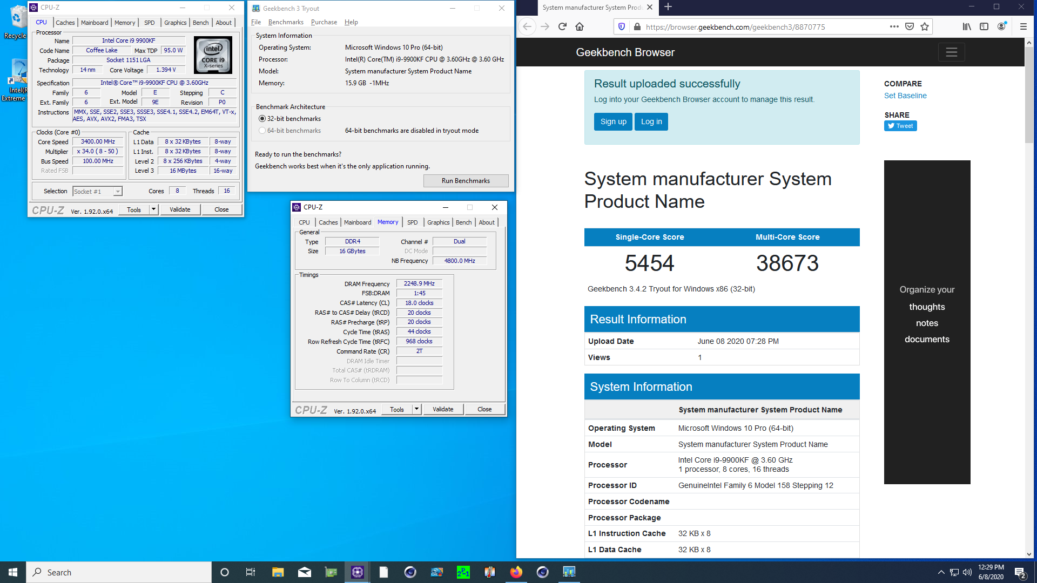The width and height of the screenshot is (1037, 583).
Task: Click Validate in top CPU-Z window
Action: pyautogui.click(x=180, y=209)
